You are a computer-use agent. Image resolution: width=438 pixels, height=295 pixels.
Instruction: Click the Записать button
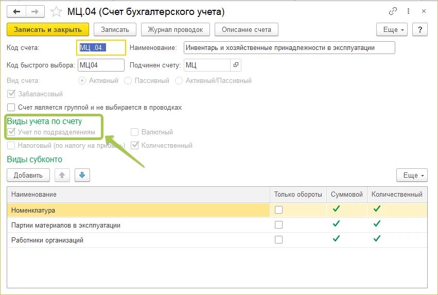coord(115,30)
